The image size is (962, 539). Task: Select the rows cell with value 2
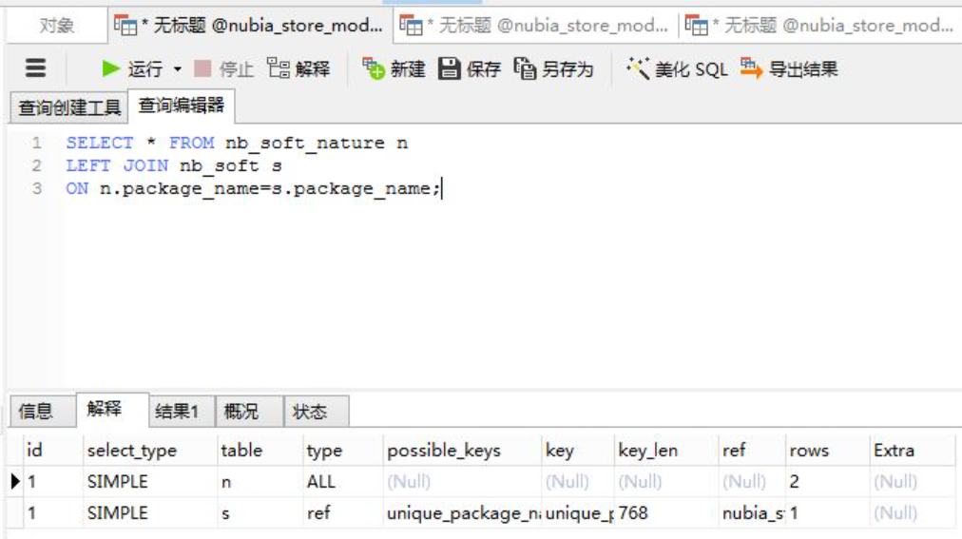pyautogui.click(x=828, y=482)
